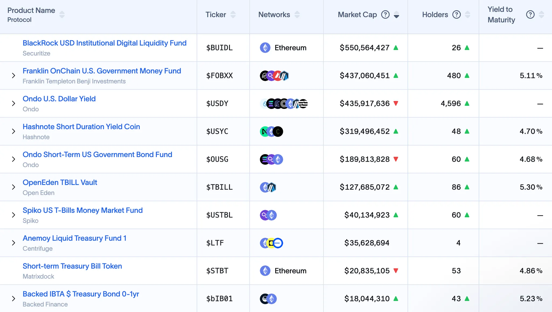This screenshot has width=552, height=312.
Task: Click green arrow beside 4,596 holders
Action: (x=467, y=104)
